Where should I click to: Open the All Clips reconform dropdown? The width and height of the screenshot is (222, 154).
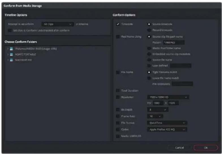58,24
